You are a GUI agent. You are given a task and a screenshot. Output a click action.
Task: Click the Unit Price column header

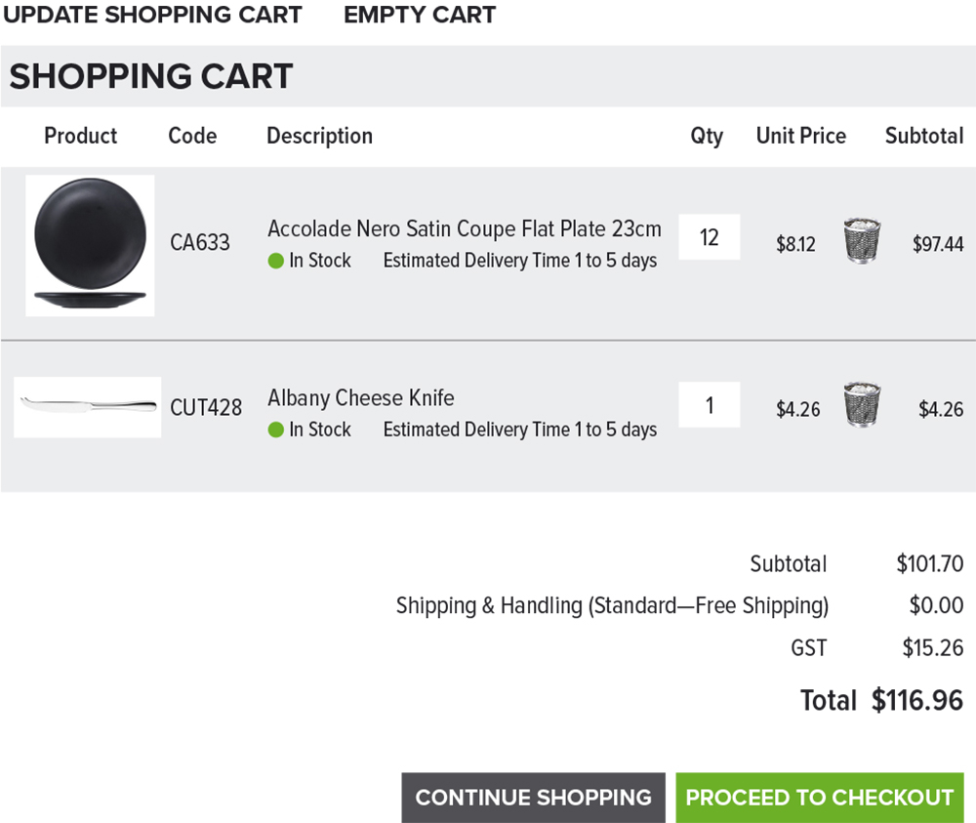[x=801, y=136]
